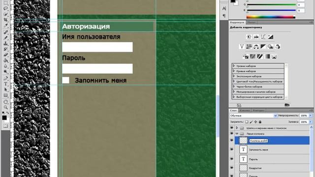Viewport: 315px width, 177px height.
Task: Hide the 'Запомнить меня' text layer
Action: [x=232, y=149]
